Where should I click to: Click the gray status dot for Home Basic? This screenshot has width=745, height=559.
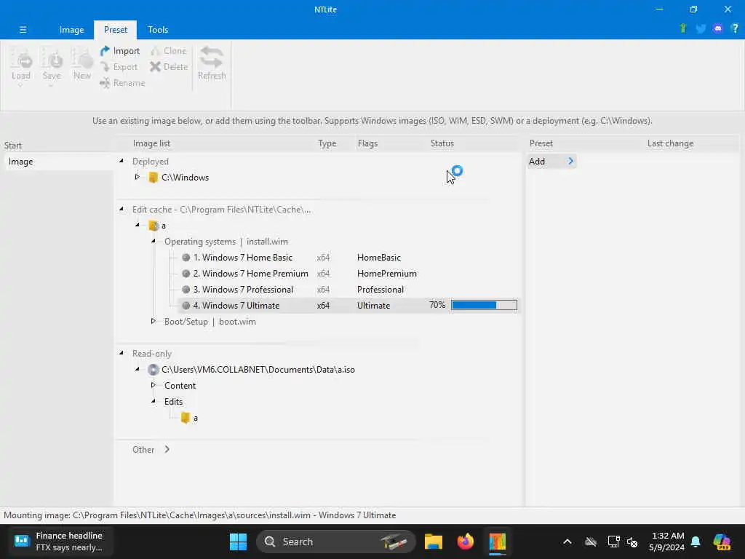pyautogui.click(x=186, y=258)
